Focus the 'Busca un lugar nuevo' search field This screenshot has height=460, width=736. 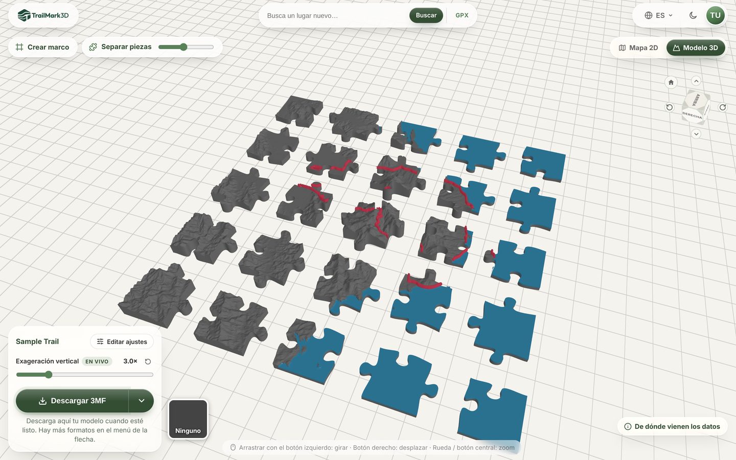[x=335, y=15]
